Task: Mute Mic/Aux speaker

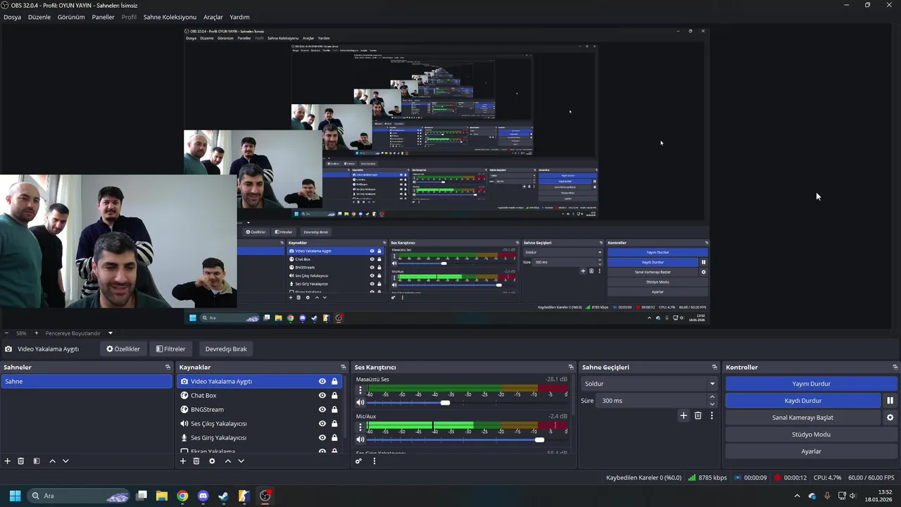Action: (x=360, y=440)
